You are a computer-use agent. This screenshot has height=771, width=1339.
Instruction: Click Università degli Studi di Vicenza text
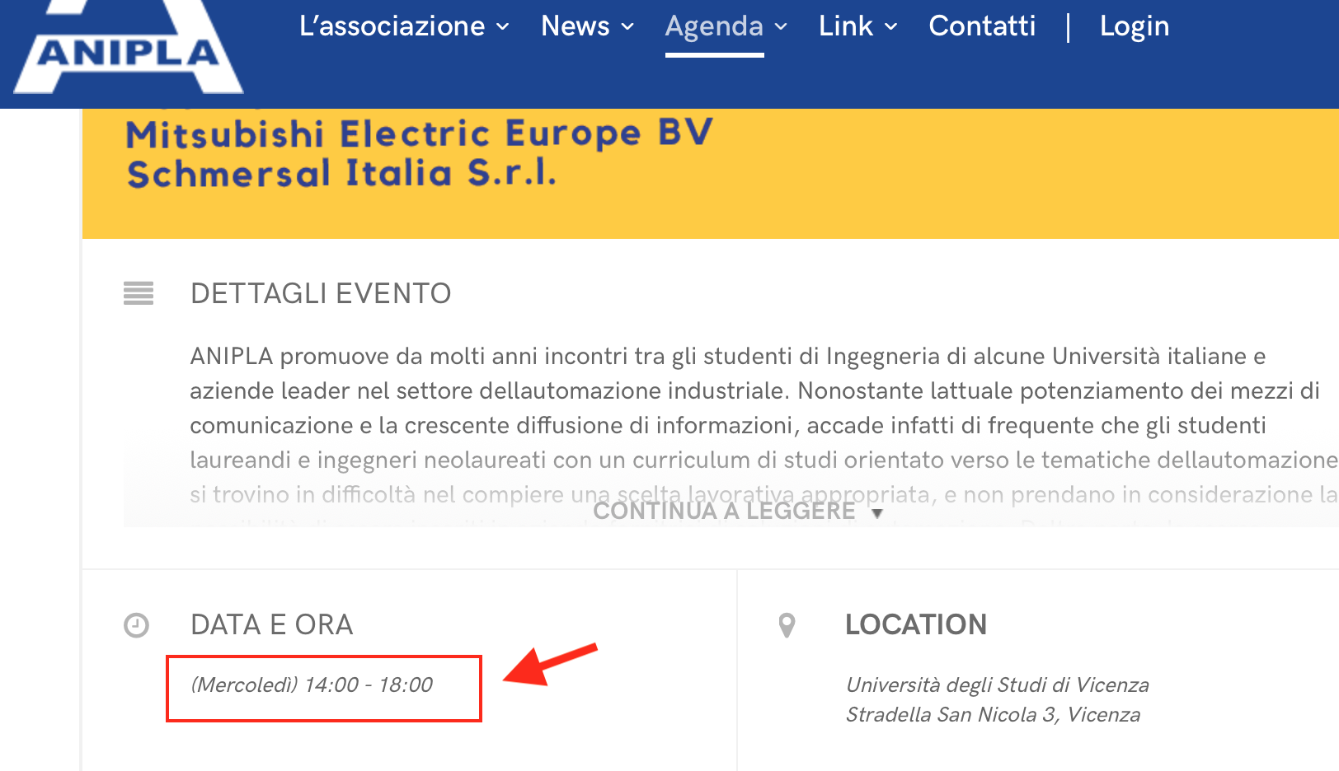(x=997, y=685)
